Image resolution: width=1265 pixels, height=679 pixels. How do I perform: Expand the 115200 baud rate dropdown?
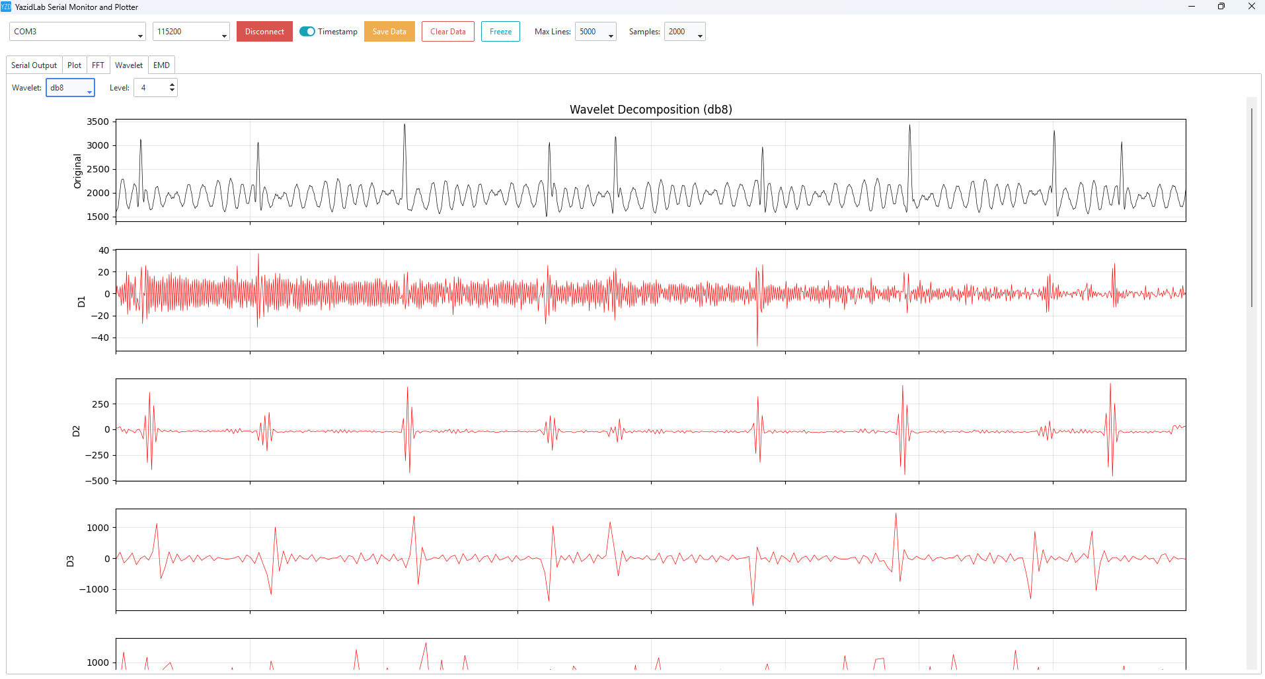point(191,32)
